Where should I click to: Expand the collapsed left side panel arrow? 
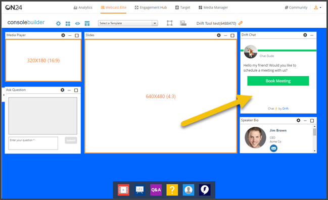(x=4, y=95)
